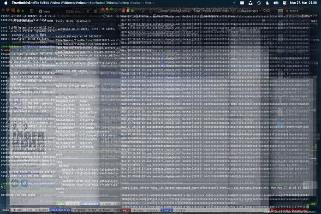Screen dimensions: 321x214
Task: Click the dovecot container row
Action: [73, 105]
